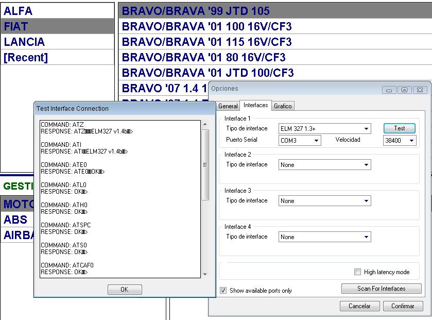Screen dimensions: 432x320
Task: Select BRAVO/BRAVA '01 JTD 100/CF3 model
Action: coord(275,73)
